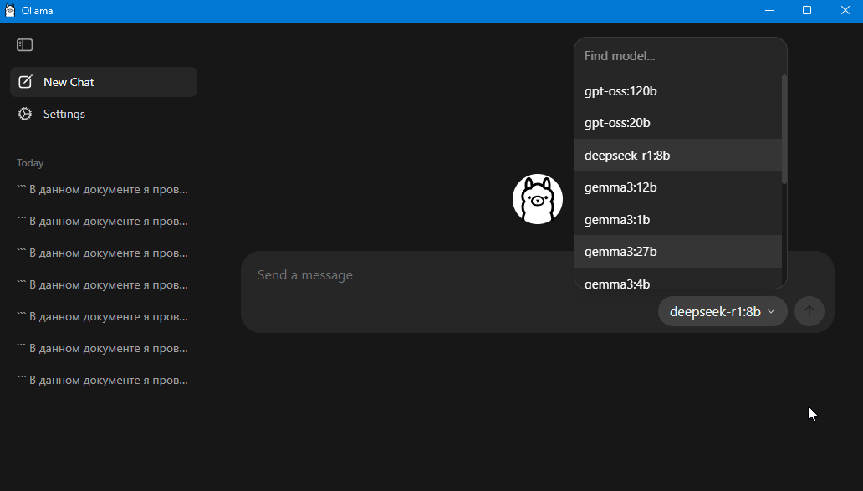The width and height of the screenshot is (863, 491).
Task: Click the Ollama title bar app icon
Action: click(x=10, y=10)
